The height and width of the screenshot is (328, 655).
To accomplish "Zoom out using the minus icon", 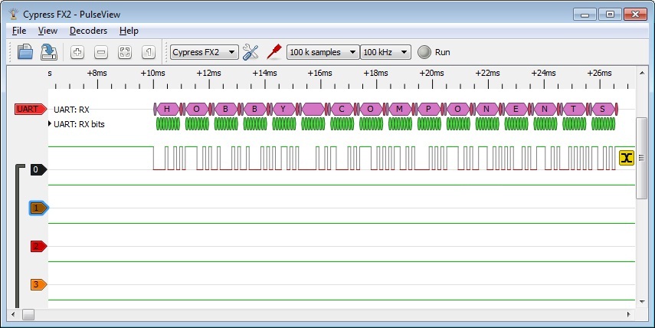I will click(100, 52).
